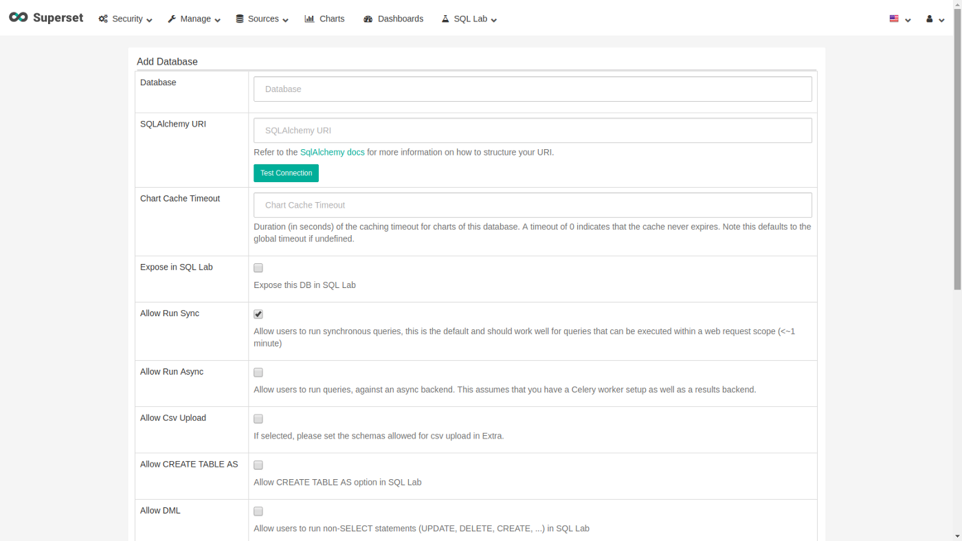
Task: Tick the Allow Csv Upload checkbox
Action: [x=258, y=419]
